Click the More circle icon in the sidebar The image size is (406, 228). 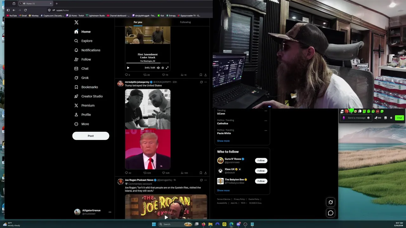pos(76,124)
